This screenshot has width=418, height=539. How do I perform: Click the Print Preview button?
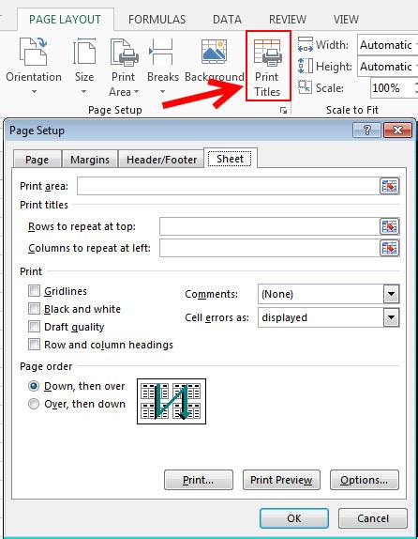click(x=281, y=480)
